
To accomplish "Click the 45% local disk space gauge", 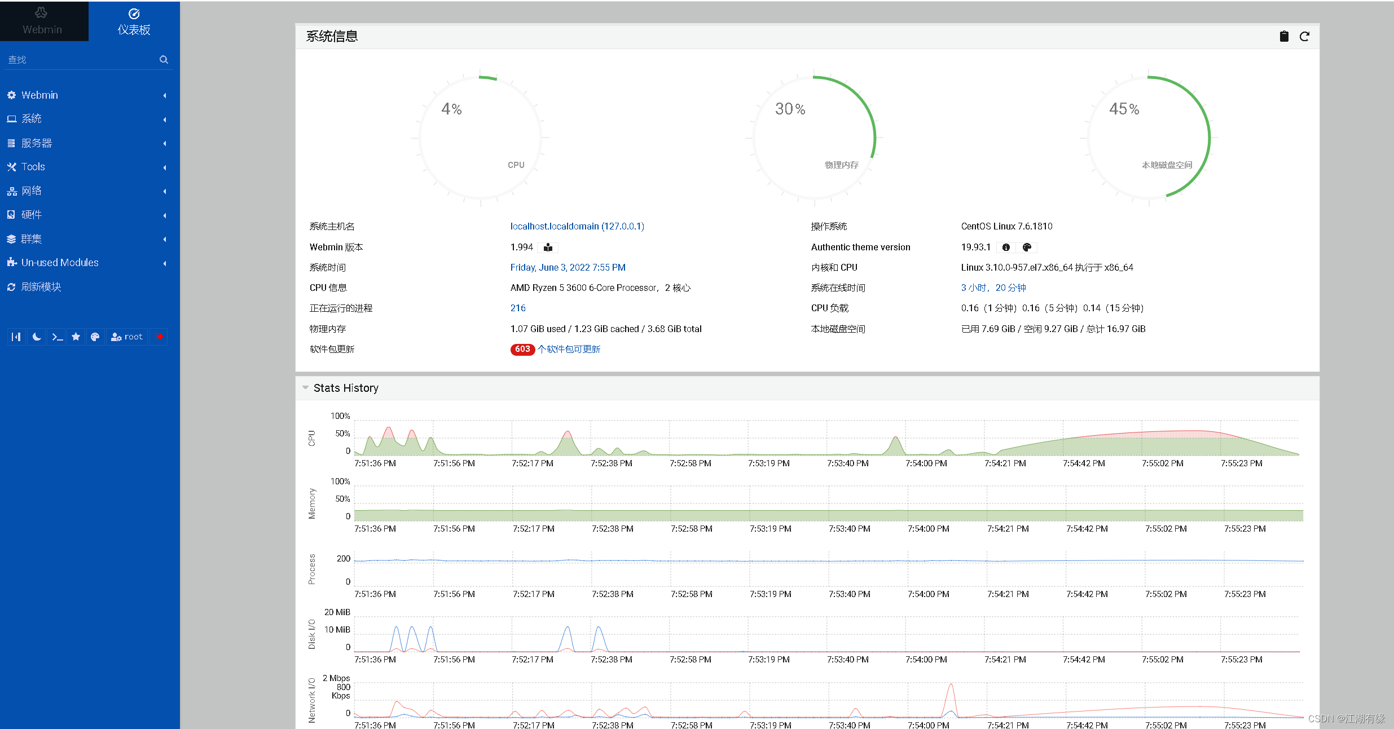I will click(x=1148, y=138).
